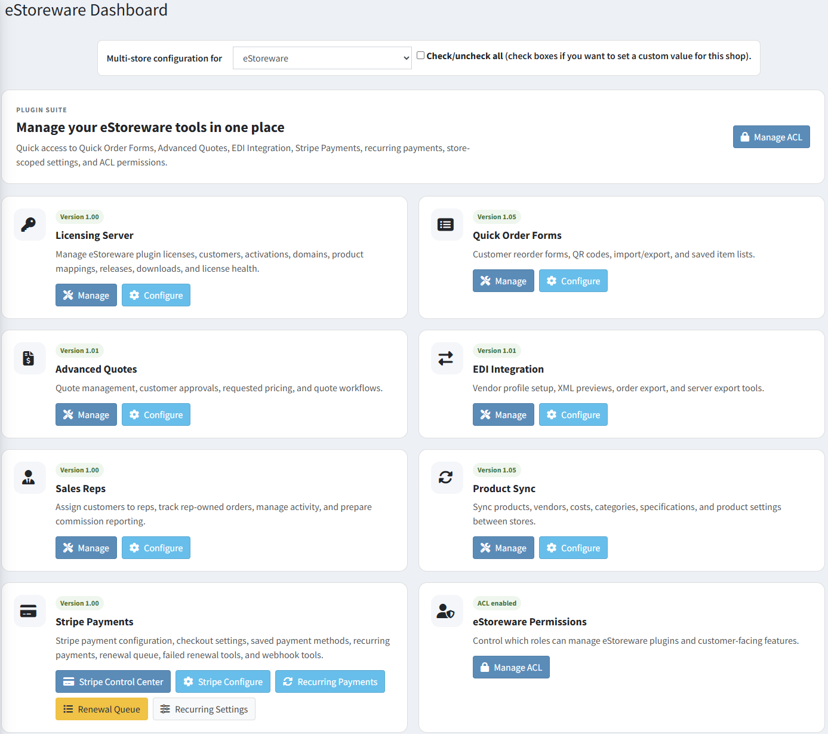Image resolution: width=828 pixels, height=734 pixels.
Task: Click the Stripe Payments credit card icon
Action: tap(29, 611)
